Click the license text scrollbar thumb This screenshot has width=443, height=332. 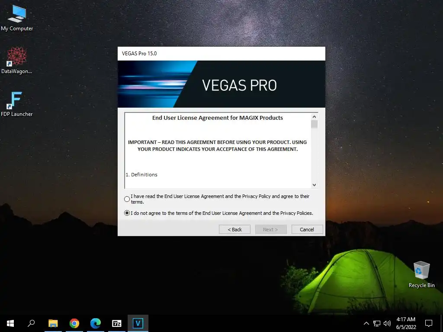pos(314,124)
